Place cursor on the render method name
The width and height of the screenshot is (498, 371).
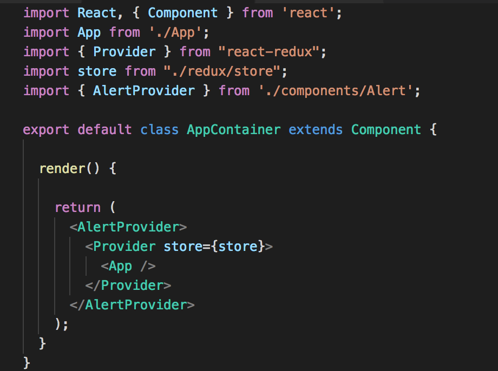[x=62, y=169]
